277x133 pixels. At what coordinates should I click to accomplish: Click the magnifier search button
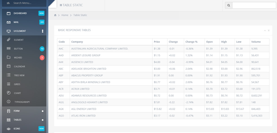point(229,5)
